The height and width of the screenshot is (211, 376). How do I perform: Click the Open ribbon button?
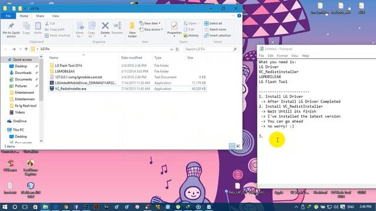point(192,23)
